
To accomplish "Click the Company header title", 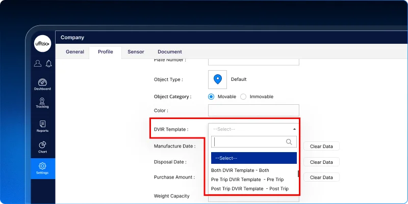I will [x=72, y=37].
